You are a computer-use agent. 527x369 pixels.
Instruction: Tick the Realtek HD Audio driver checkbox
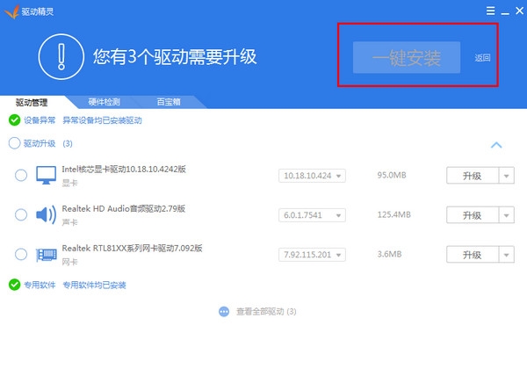21,214
